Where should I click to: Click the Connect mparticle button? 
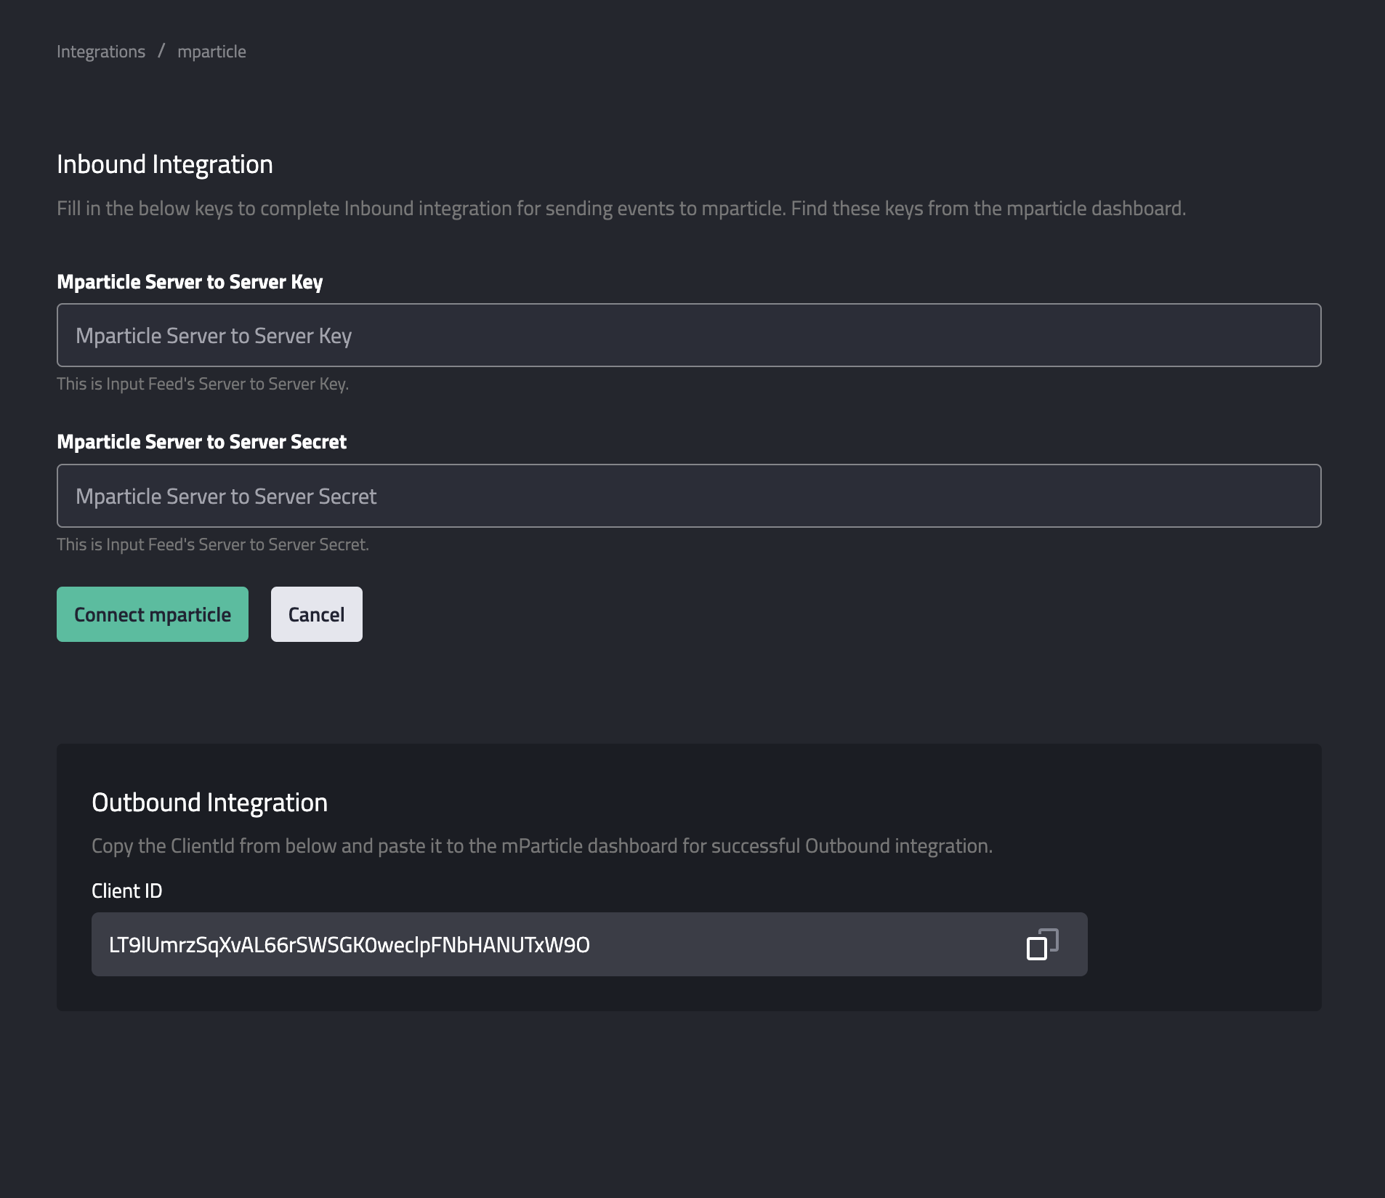[x=153, y=614]
